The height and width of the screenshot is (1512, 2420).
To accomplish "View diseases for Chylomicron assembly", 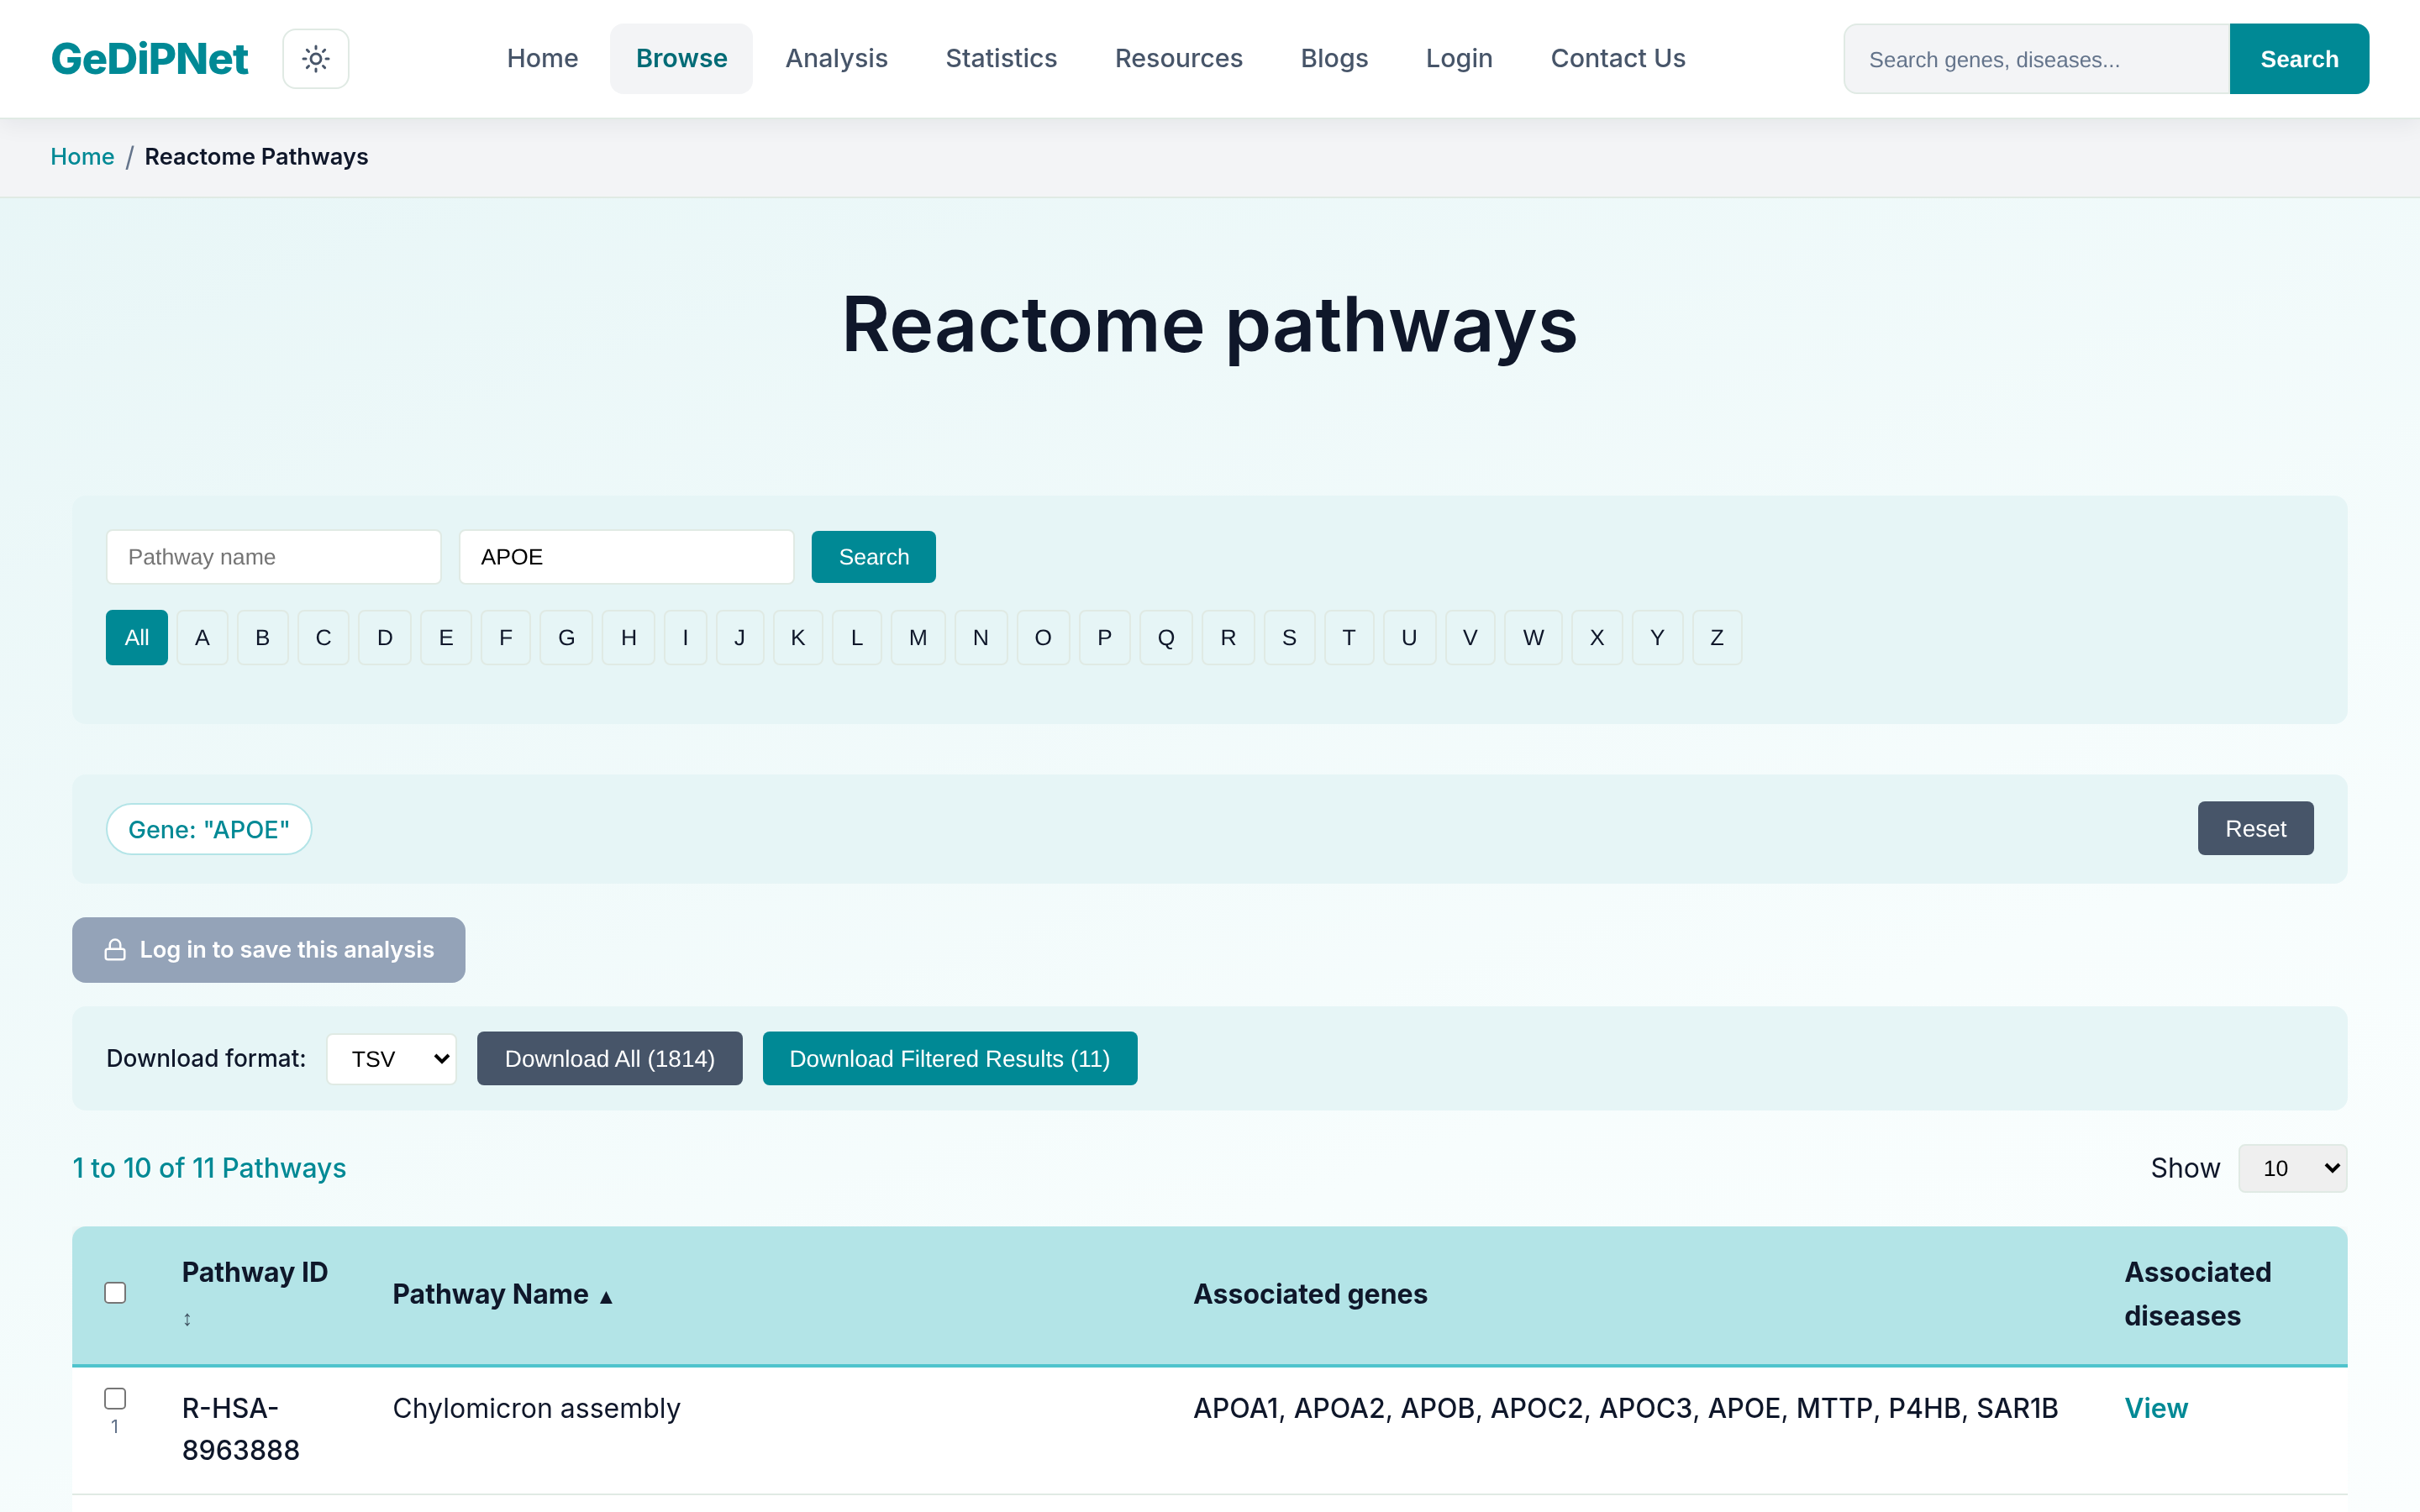I will 2156,1408.
